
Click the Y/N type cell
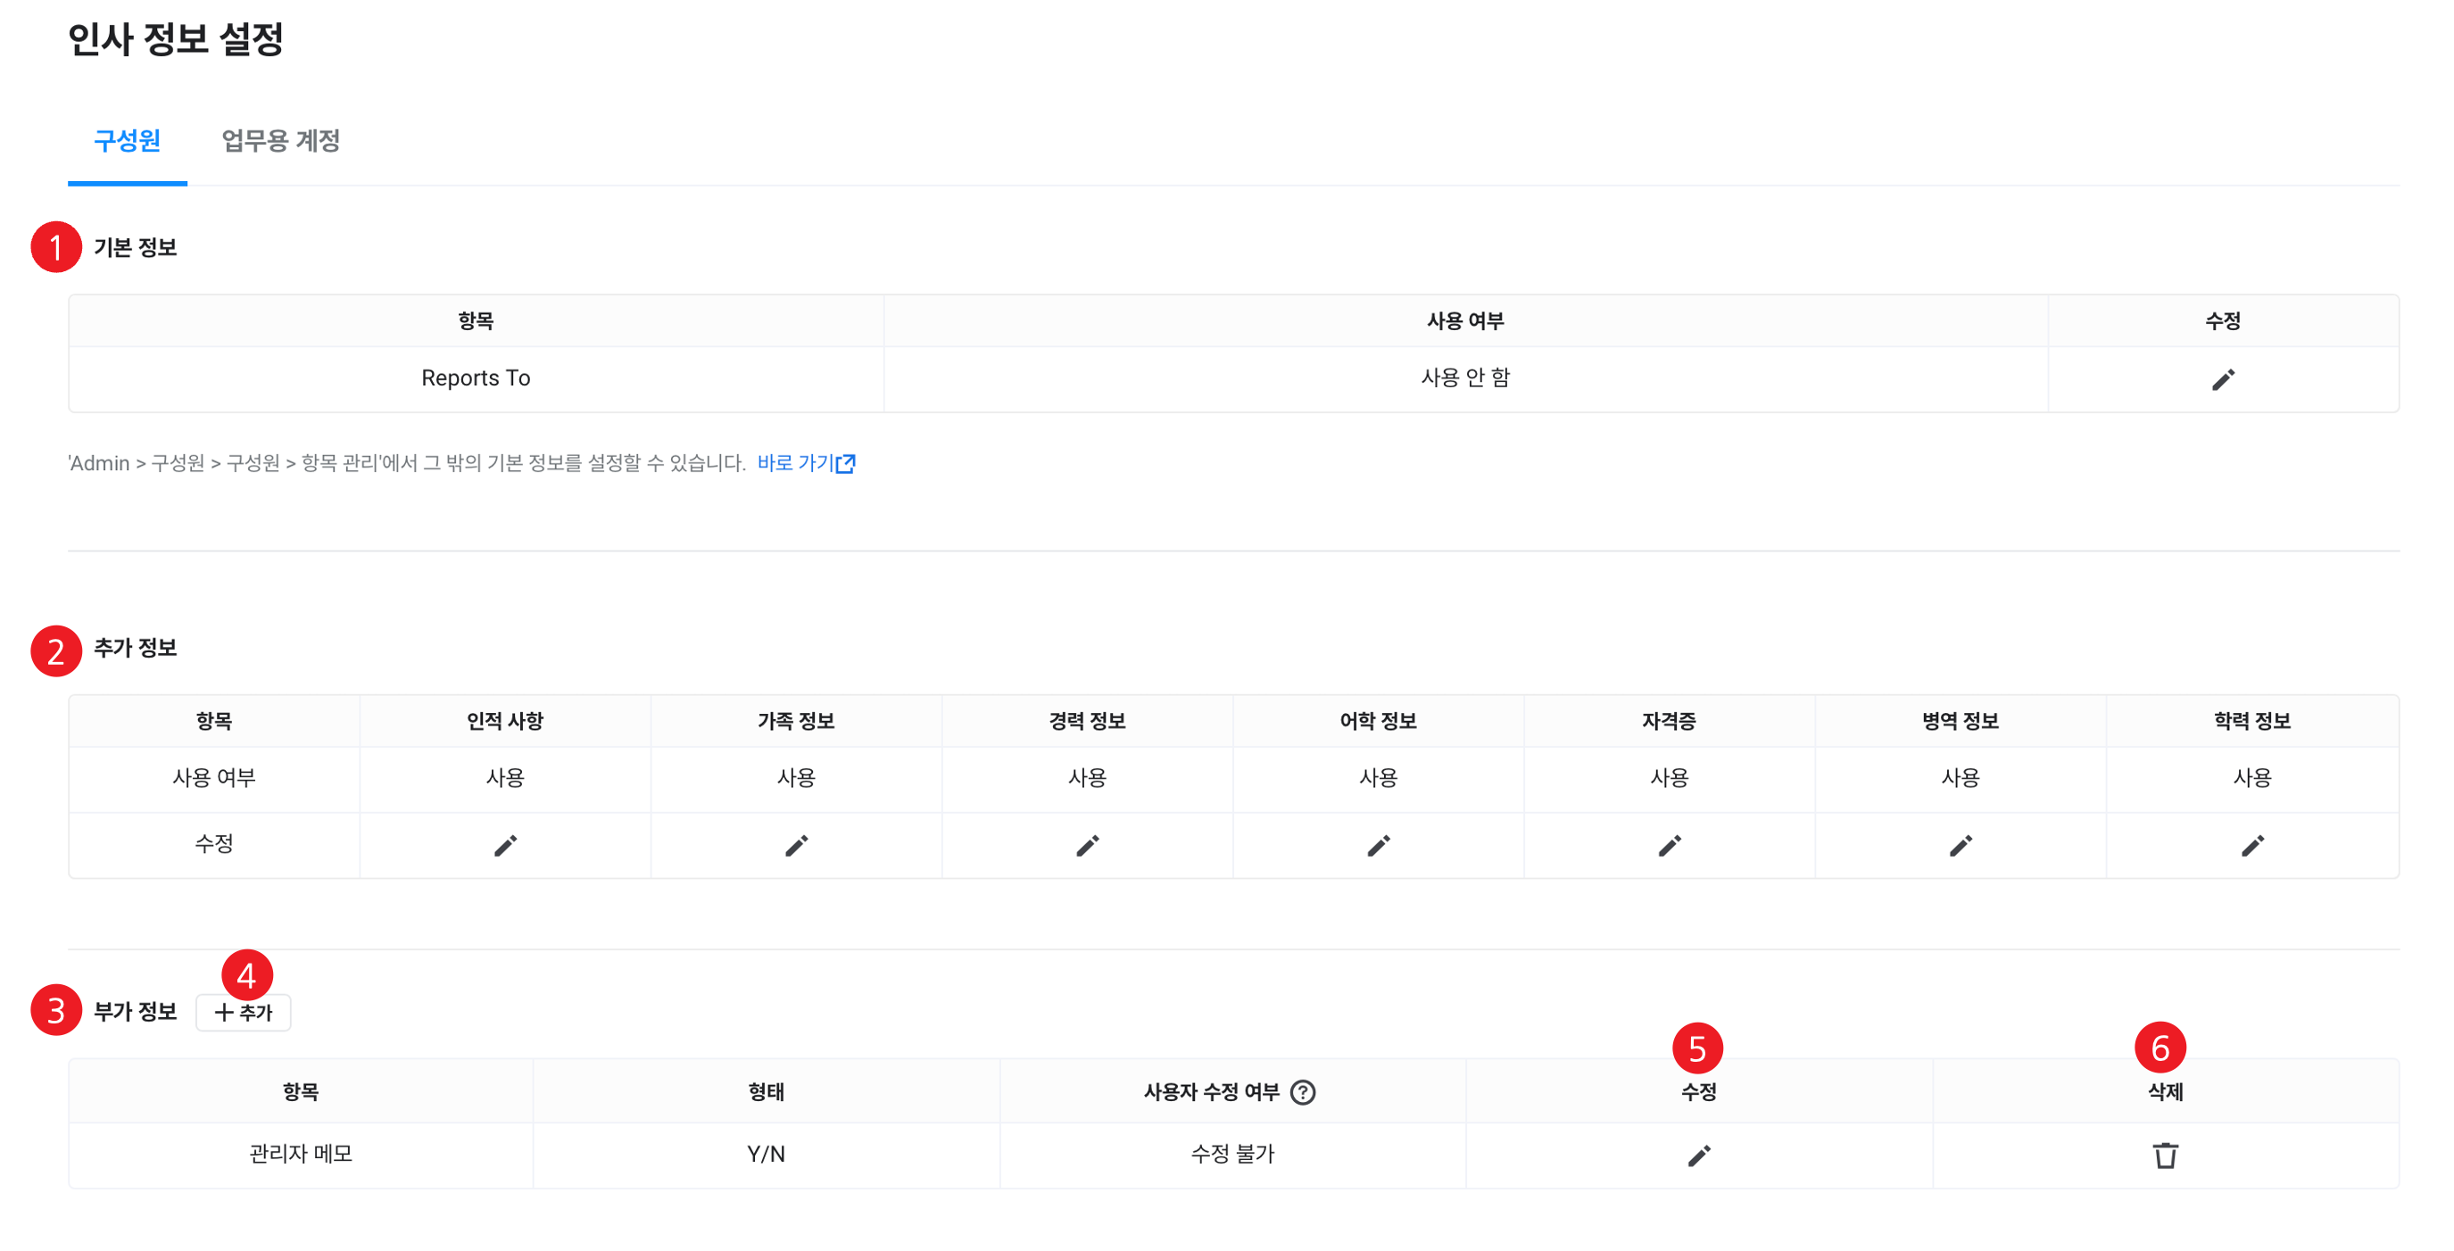766,1154
